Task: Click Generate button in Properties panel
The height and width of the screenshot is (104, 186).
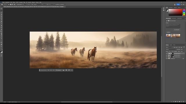Action: tap(177, 30)
